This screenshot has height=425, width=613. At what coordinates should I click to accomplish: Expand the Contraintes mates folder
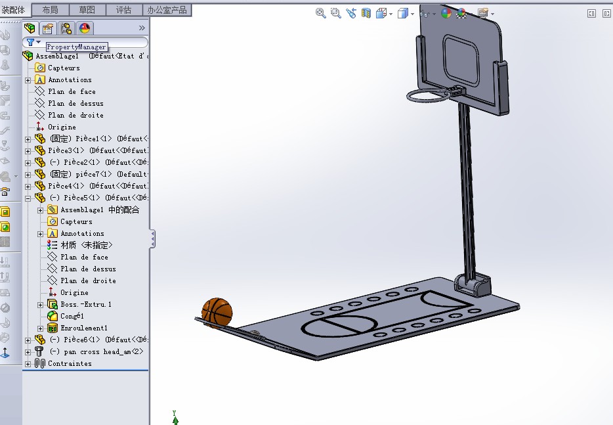coord(28,364)
